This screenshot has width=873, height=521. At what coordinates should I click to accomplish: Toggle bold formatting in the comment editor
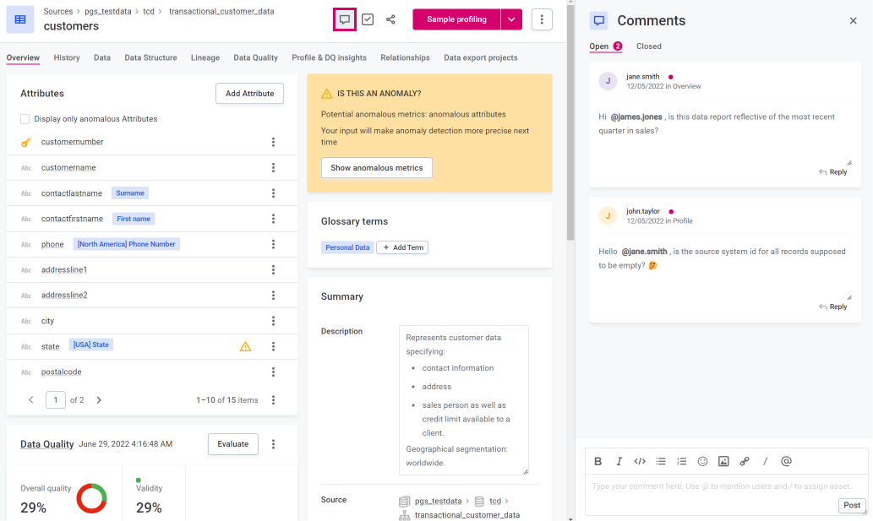[597, 461]
